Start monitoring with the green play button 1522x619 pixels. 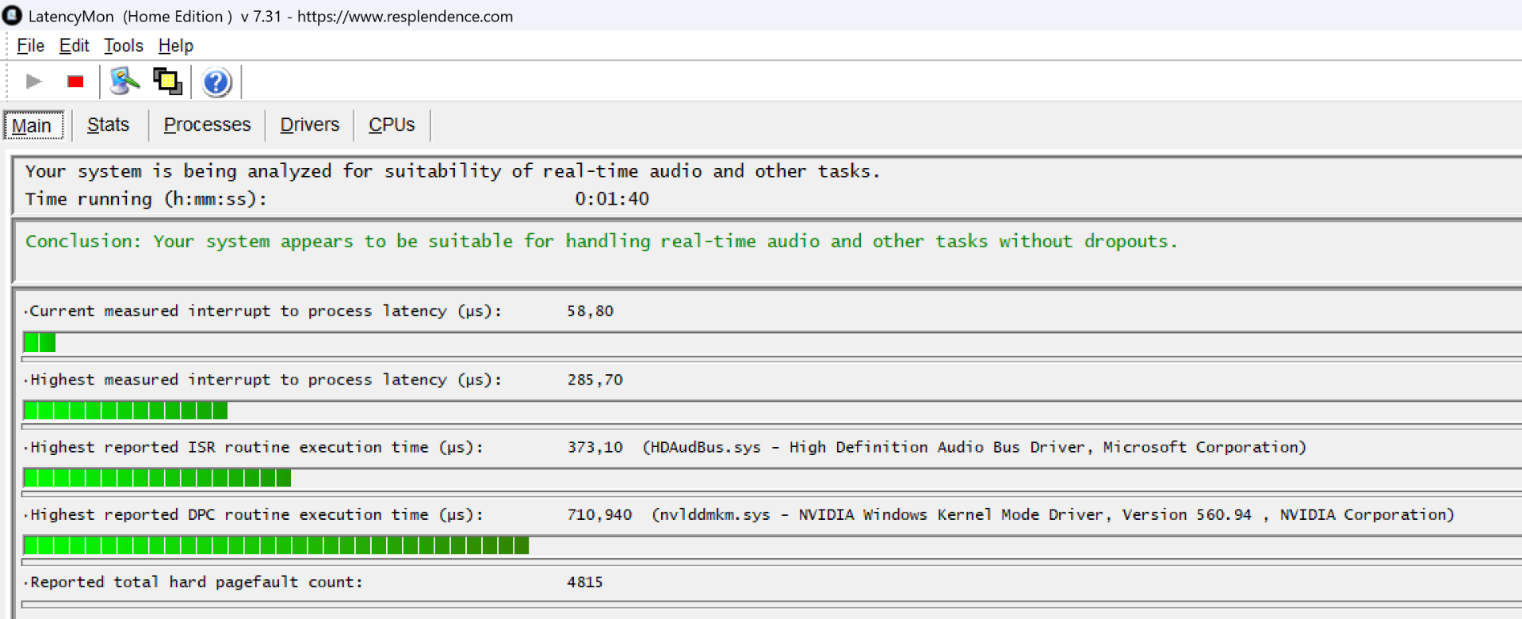coord(33,82)
